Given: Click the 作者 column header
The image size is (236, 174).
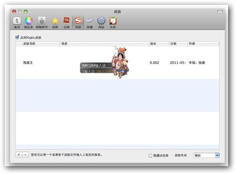Looking at the screenshot, I should click(203, 43).
